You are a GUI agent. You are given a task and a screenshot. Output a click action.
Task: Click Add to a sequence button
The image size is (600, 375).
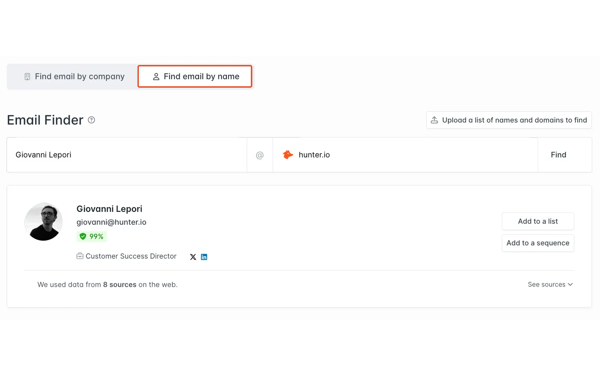tap(538, 243)
